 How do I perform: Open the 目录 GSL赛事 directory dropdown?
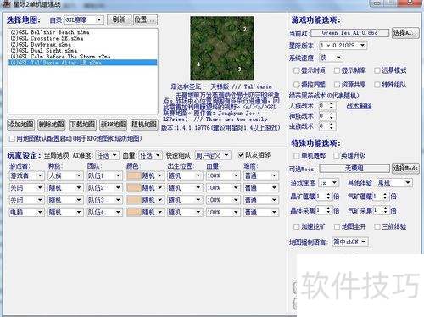[x=84, y=20]
